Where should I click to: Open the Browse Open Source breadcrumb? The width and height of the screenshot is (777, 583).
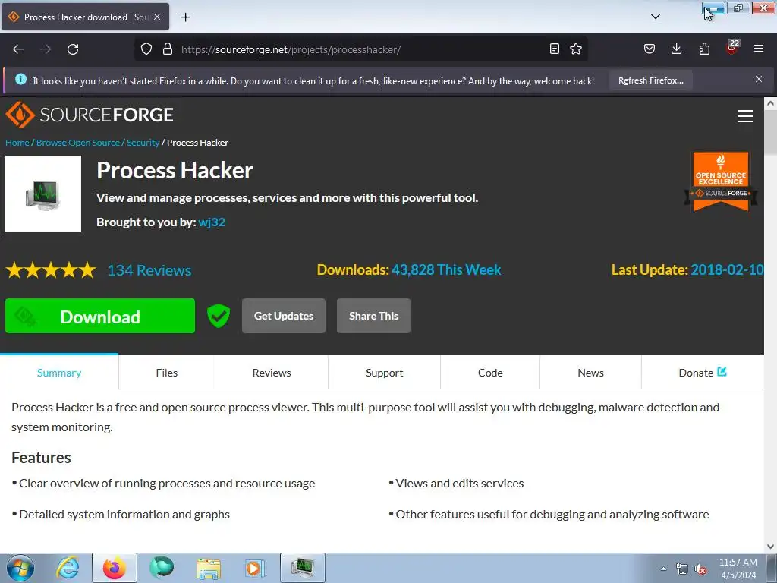[x=78, y=143]
